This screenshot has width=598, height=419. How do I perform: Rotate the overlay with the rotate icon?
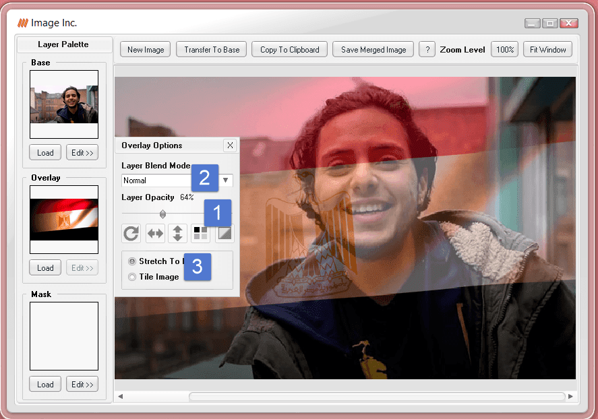pyautogui.click(x=131, y=233)
